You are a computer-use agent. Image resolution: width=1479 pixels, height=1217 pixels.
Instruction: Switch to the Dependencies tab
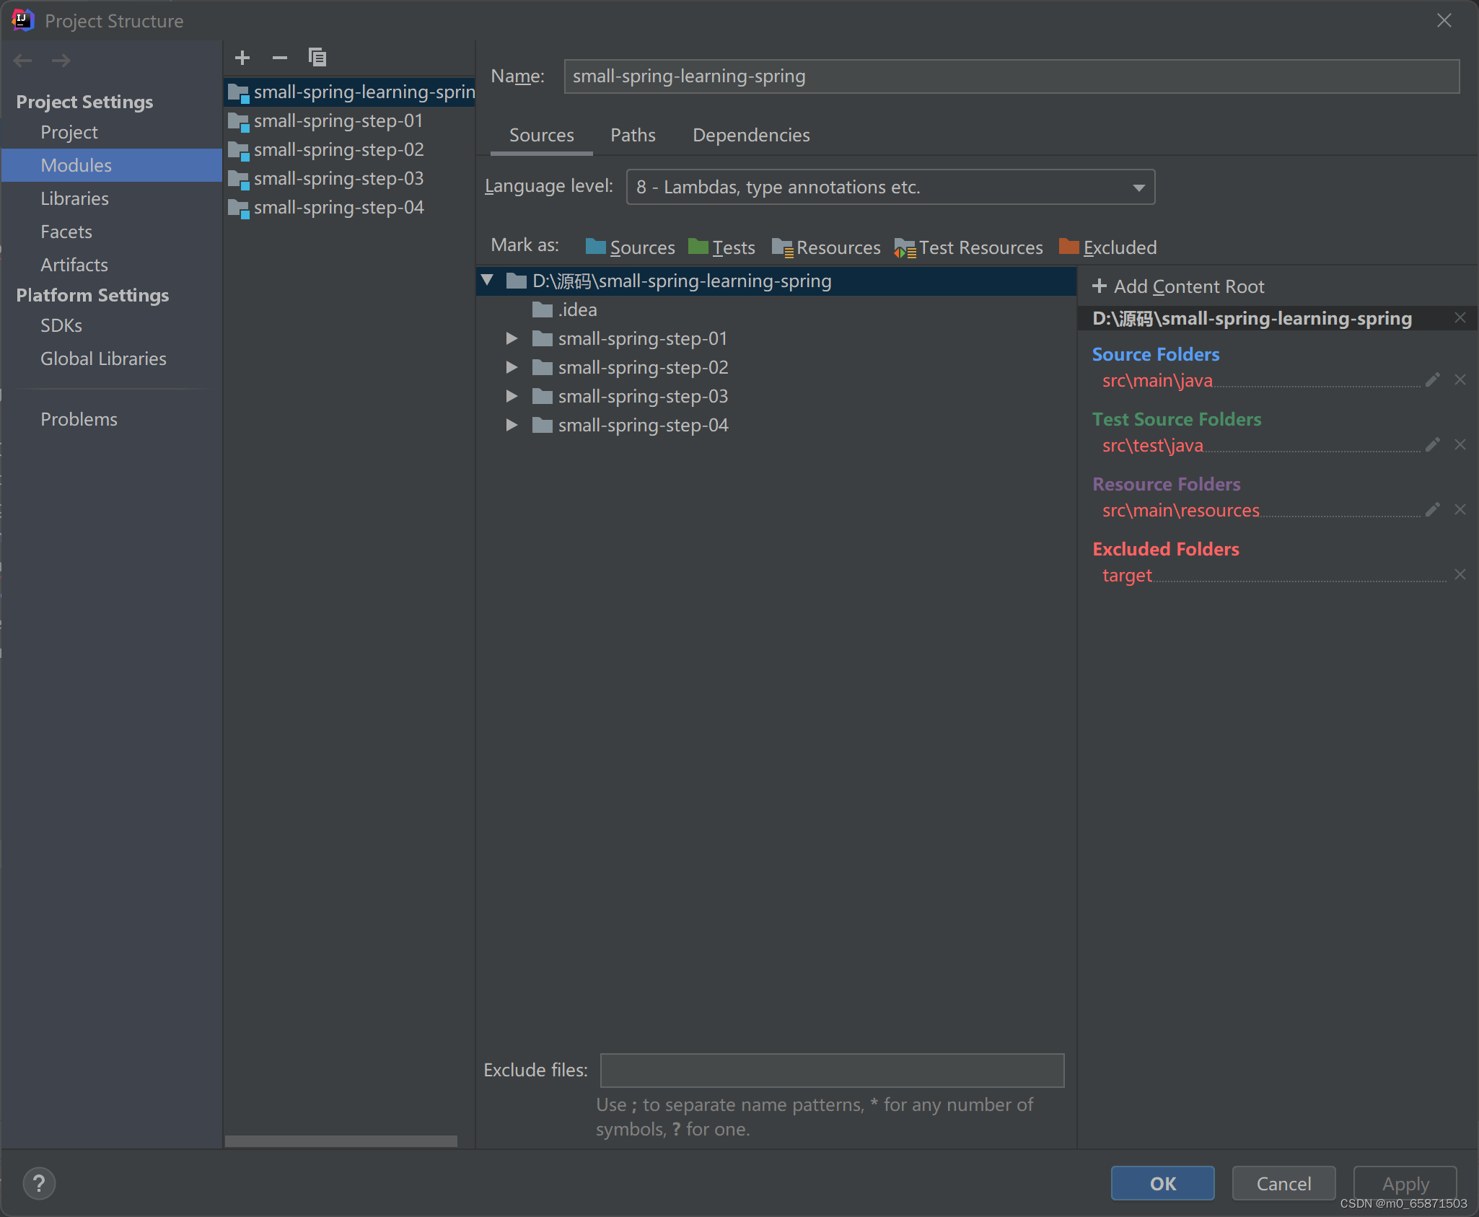(x=750, y=136)
